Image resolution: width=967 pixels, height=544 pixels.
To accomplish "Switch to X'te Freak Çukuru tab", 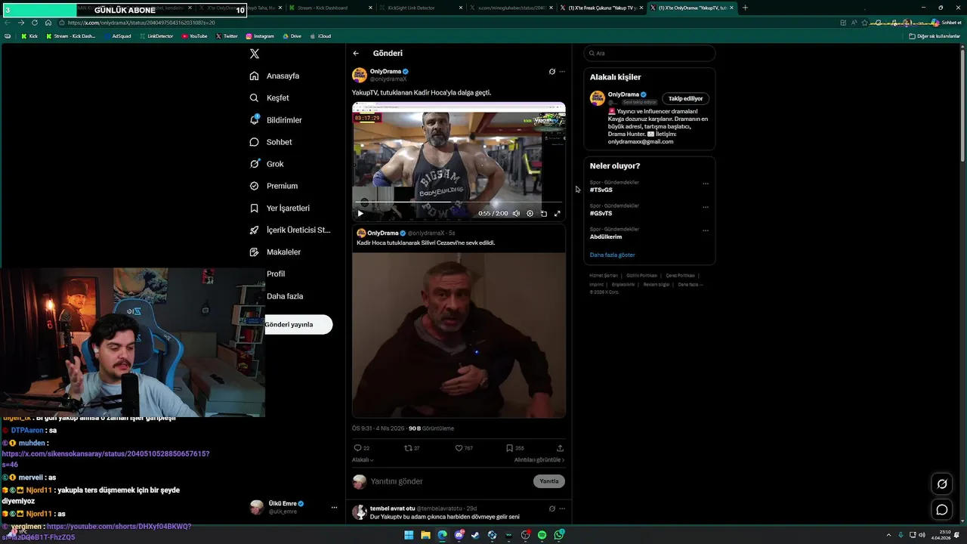I will click(x=601, y=8).
